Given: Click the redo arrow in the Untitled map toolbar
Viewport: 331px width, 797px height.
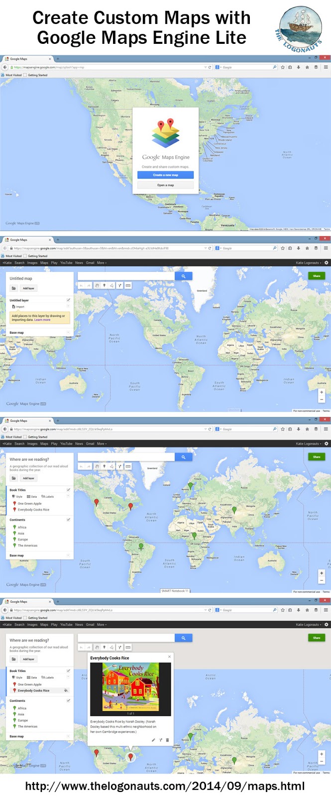Looking at the screenshot, I should pyautogui.click(x=89, y=285).
